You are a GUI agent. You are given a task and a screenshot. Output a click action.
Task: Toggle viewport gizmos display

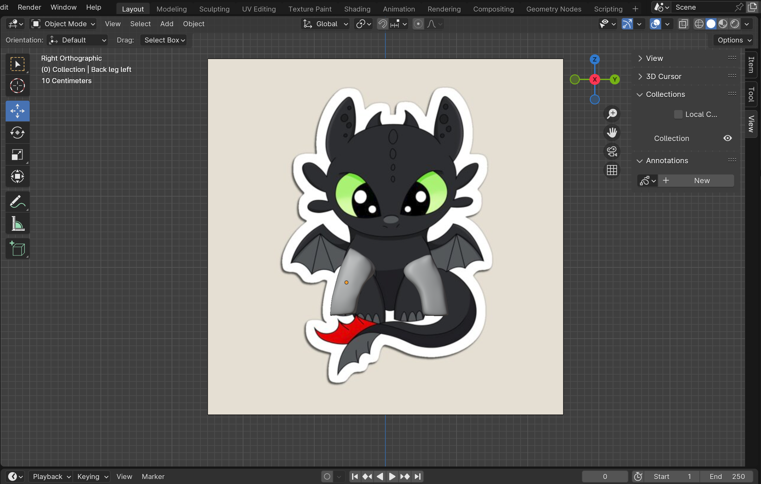627,24
